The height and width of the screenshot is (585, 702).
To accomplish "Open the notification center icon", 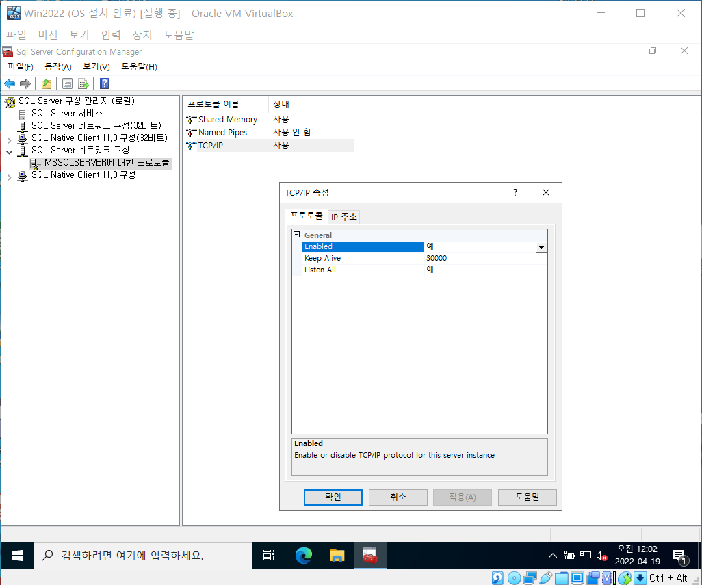I will pos(680,556).
